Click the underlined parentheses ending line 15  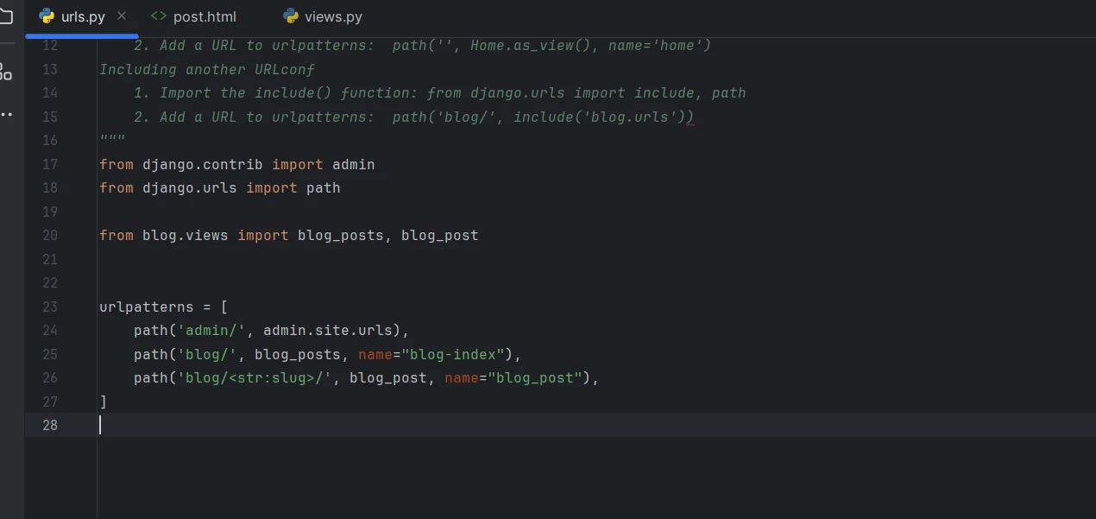690,117
